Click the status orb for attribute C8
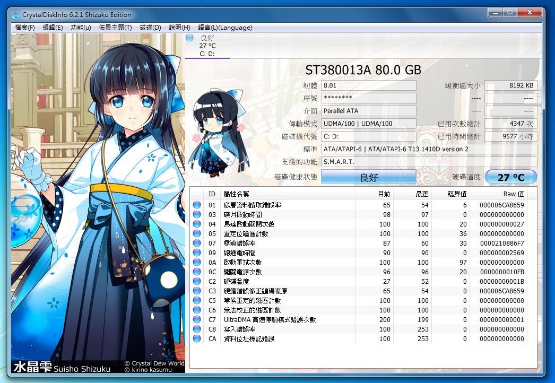 (197, 329)
